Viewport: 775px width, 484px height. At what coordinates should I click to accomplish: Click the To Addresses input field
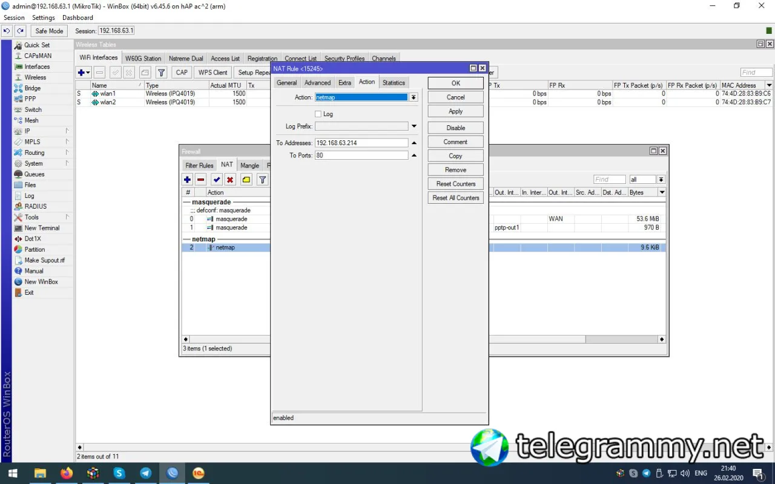362,143
